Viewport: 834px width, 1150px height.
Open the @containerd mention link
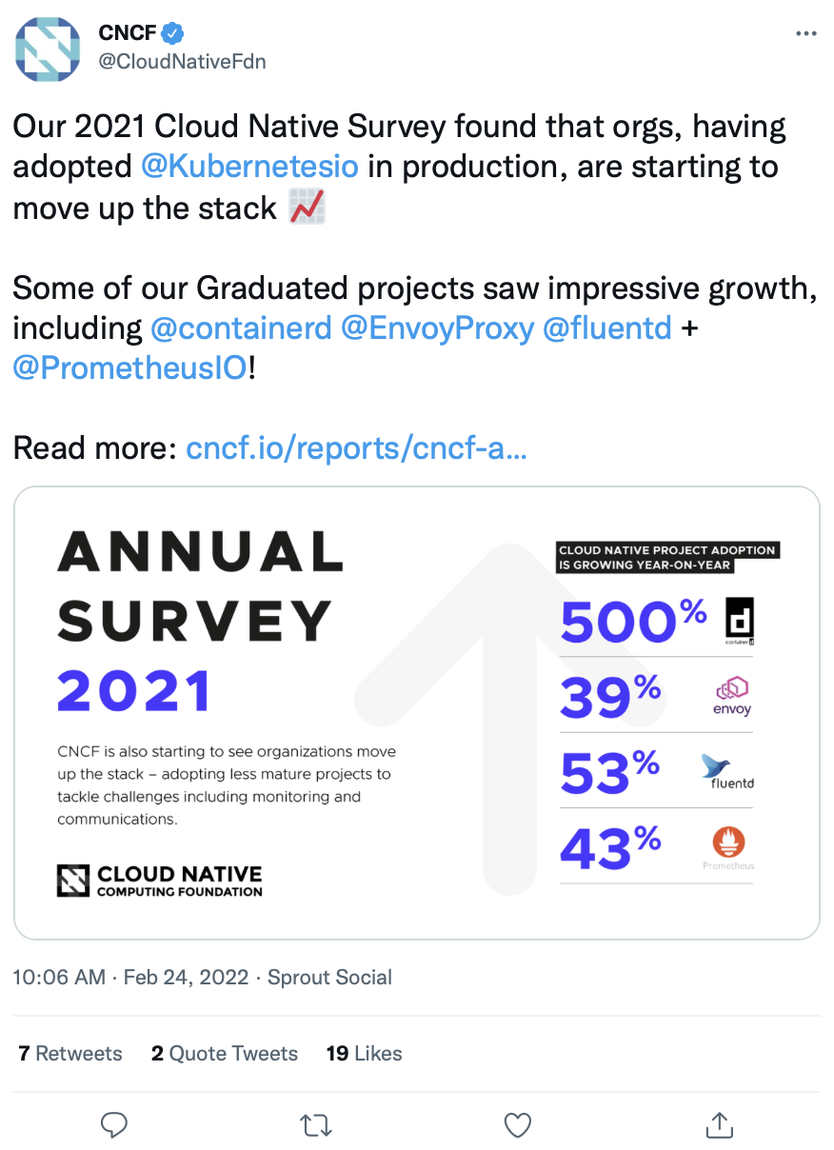(x=241, y=328)
